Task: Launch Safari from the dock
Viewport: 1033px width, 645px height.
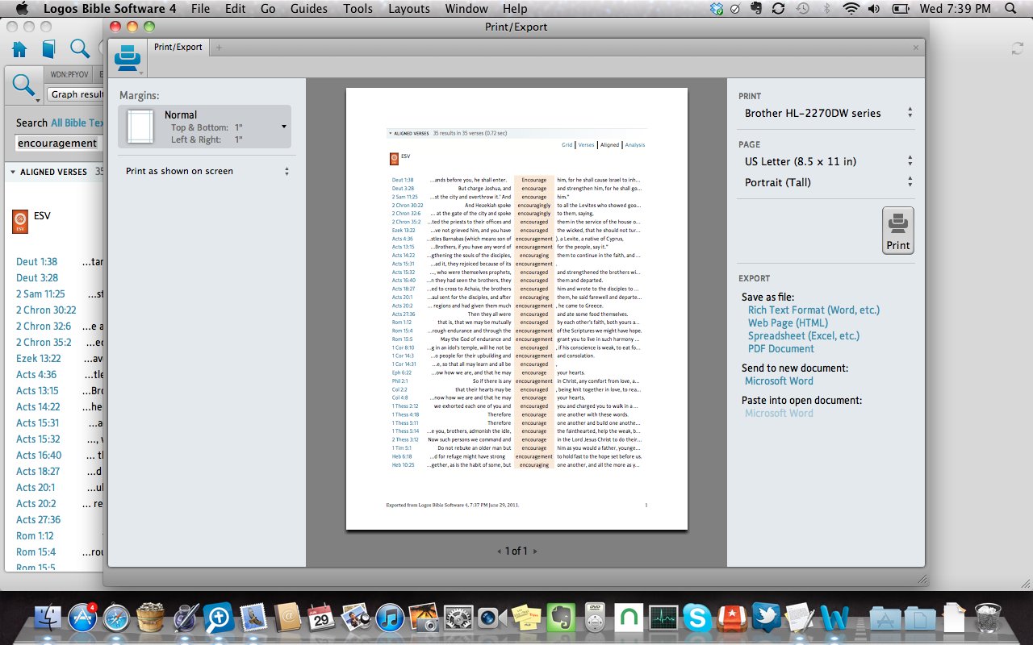Action: pos(116,618)
